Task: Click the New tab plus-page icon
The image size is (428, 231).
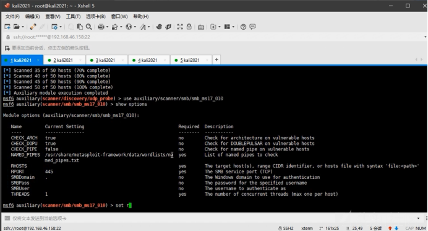Action: [x=213, y=27]
